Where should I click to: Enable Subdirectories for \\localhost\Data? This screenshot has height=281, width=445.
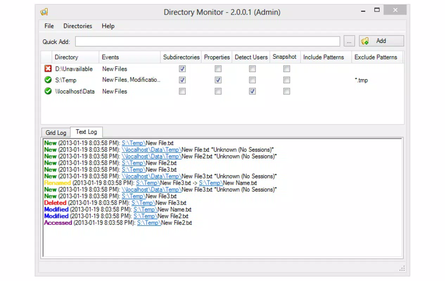182,91
